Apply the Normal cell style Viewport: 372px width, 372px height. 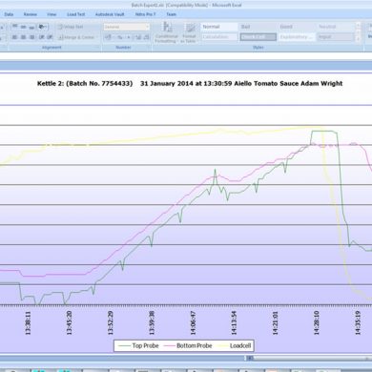click(x=219, y=27)
